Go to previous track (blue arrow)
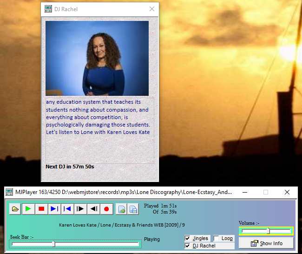This screenshot has height=254, width=302. (x=67, y=209)
